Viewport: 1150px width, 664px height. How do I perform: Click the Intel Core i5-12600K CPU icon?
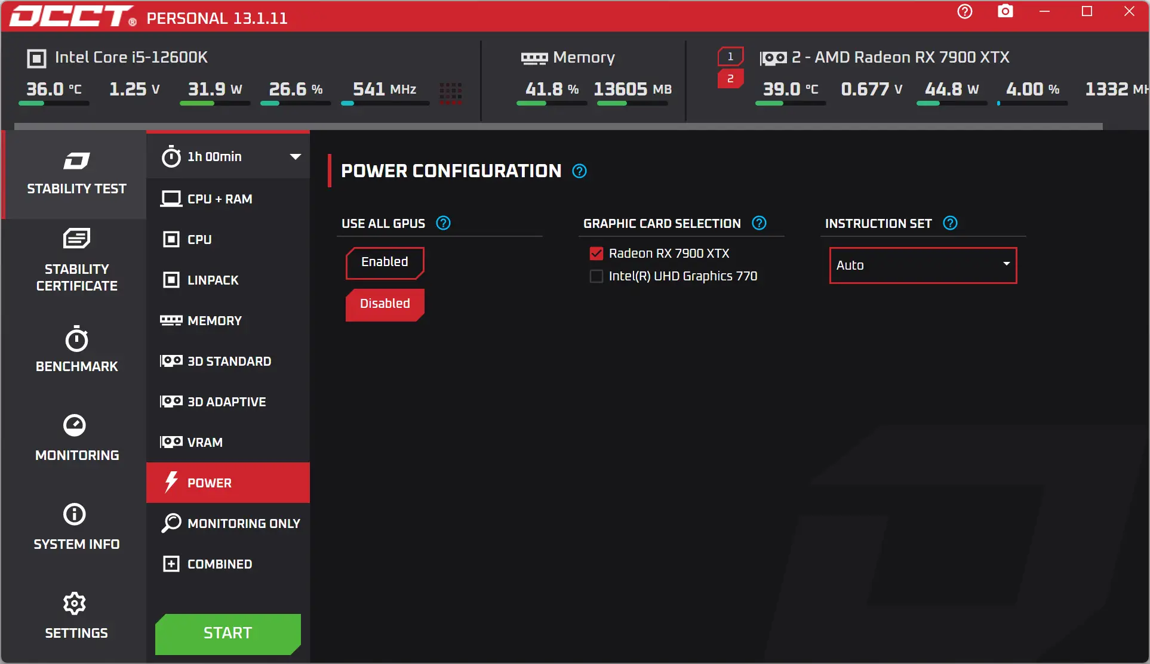click(x=36, y=58)
